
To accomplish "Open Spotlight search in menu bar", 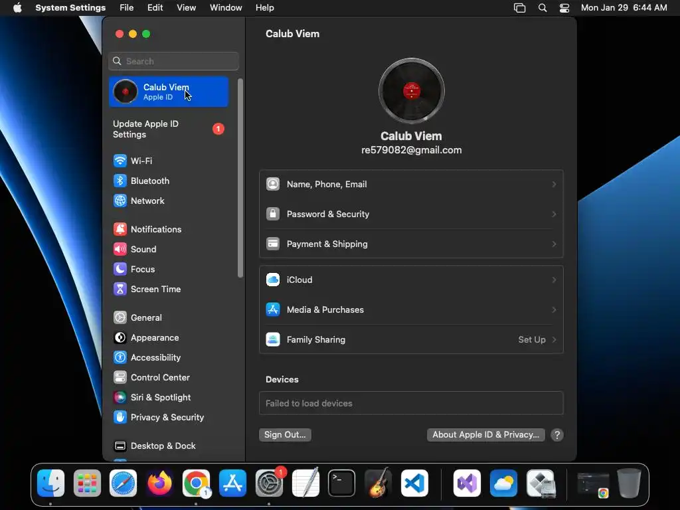I will (x=543, y=8).
